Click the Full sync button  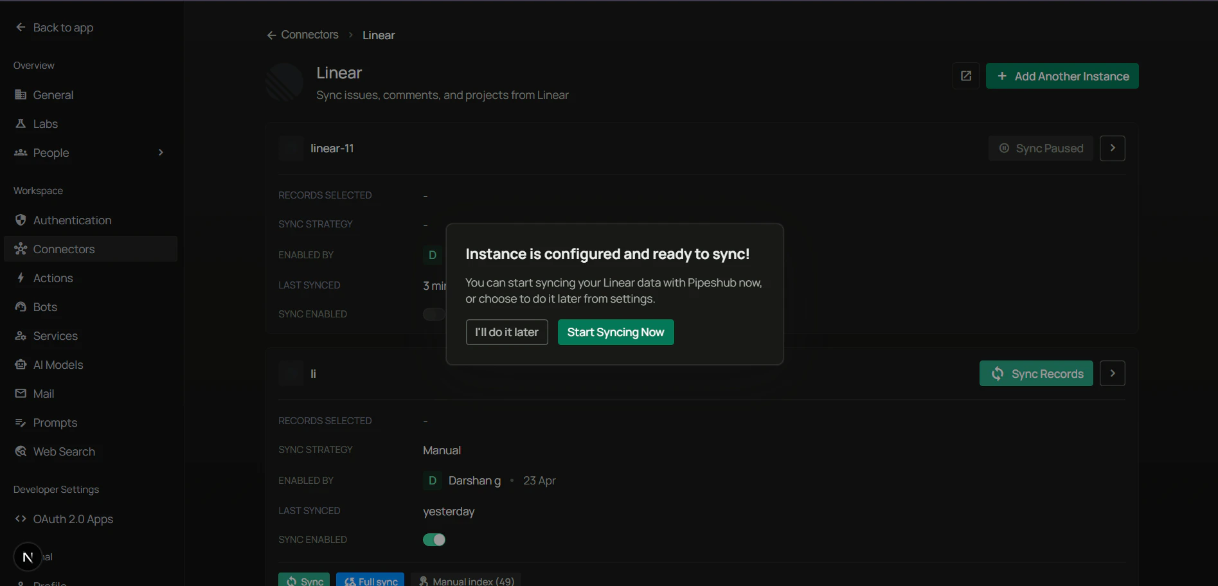point(370,580)
